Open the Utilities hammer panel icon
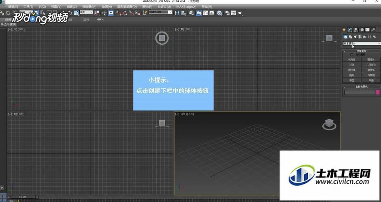381x202 pixels. [373, 30]
